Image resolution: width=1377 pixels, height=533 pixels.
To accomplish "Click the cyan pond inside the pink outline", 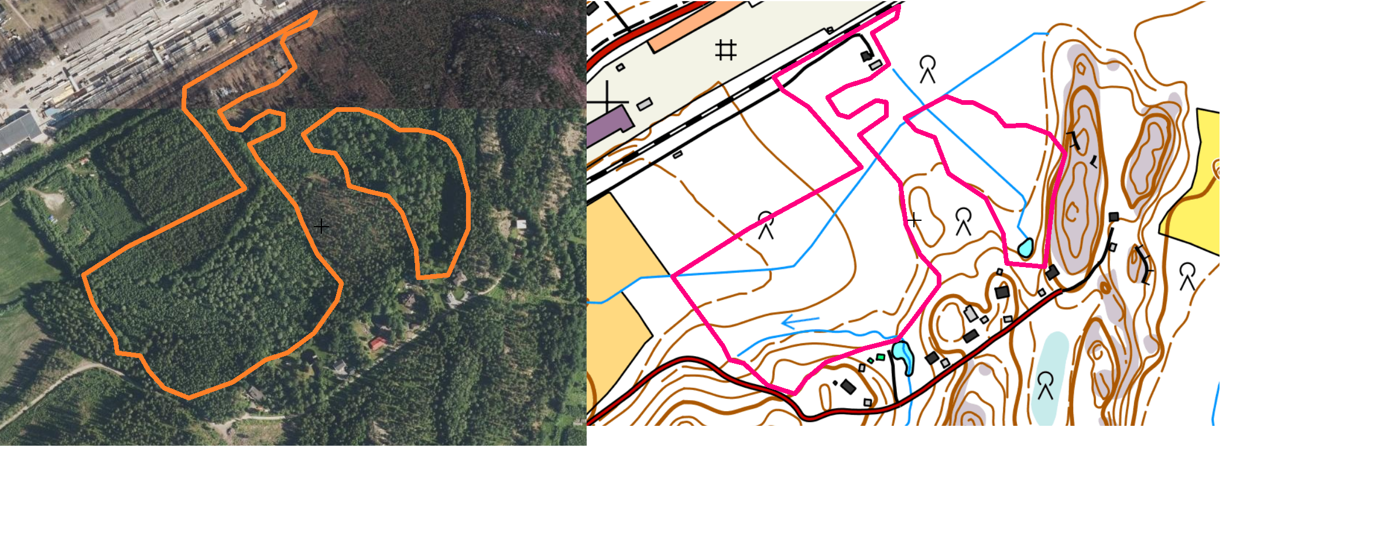I will tap(1025, 248).
